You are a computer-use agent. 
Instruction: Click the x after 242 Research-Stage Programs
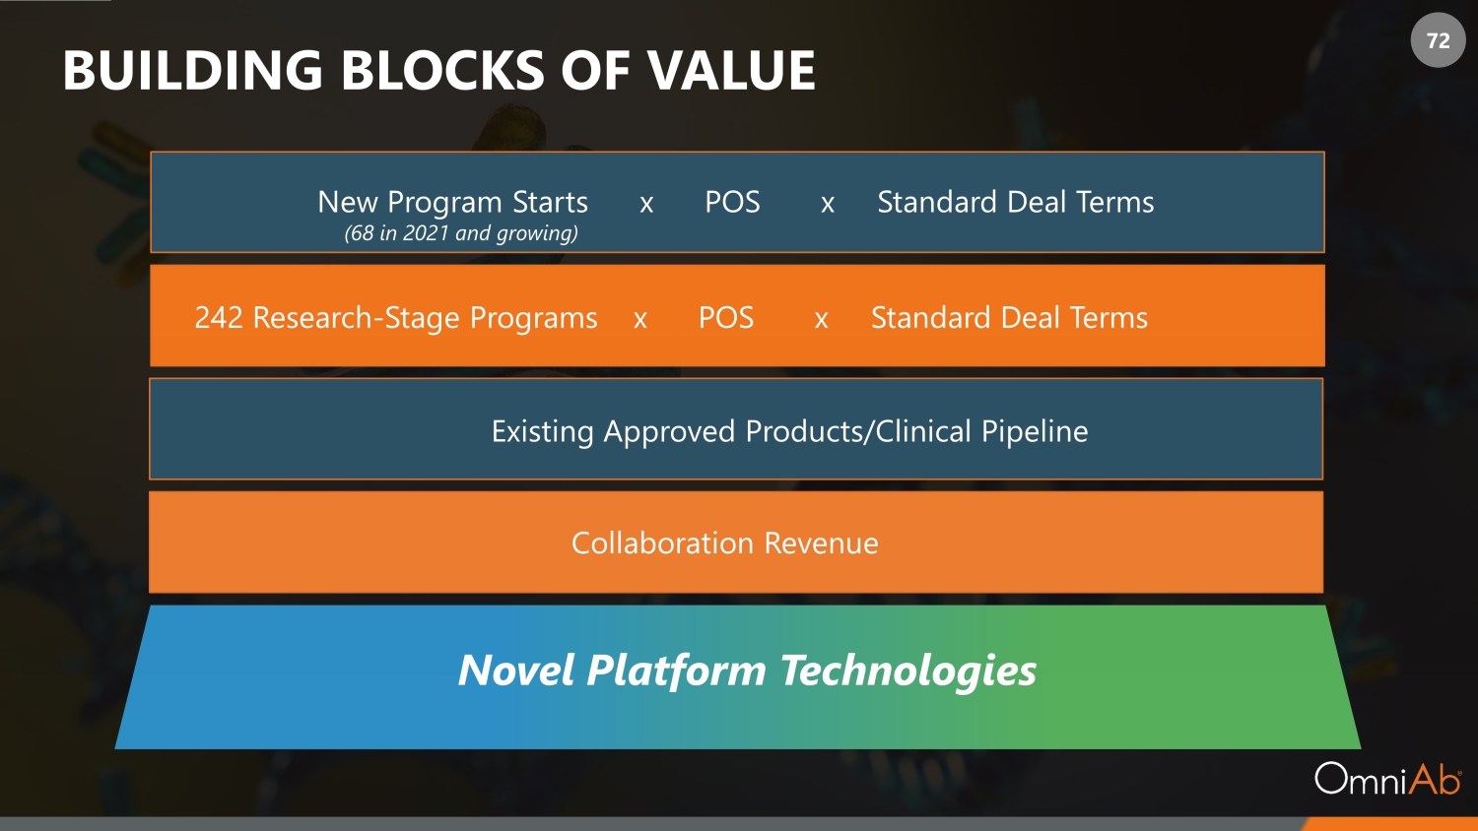point(640,320)
